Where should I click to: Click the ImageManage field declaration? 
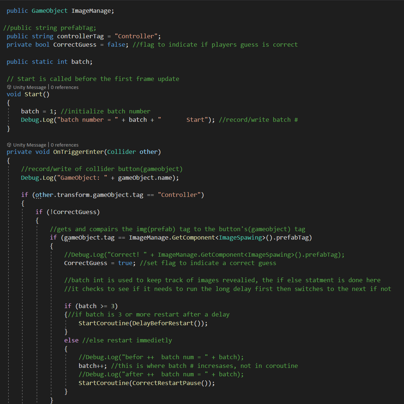(x=60, y=11)
